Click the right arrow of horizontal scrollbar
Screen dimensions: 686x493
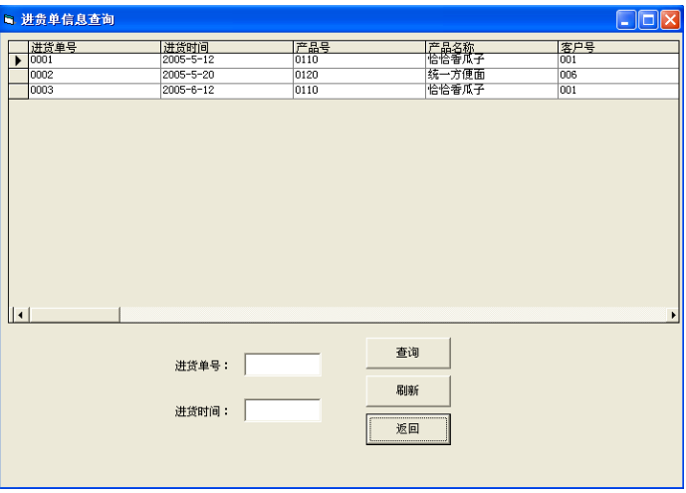pyautogui.click(x=673, y=315)
